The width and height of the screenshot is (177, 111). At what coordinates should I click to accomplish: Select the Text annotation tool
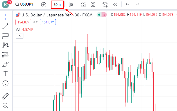point(6,74)
